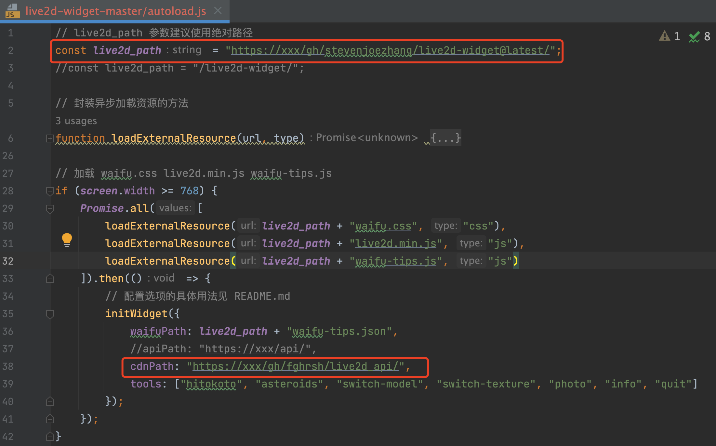The image size is (716, 446).
Task: Click the "info" string in tools array
Action: pyautogui.click(x=624, y=384)
